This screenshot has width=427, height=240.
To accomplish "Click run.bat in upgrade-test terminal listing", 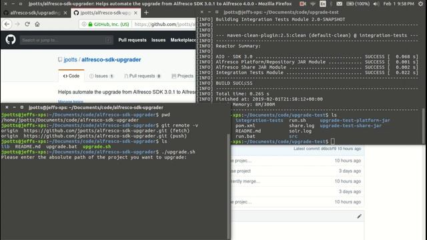I will point(245,136).
